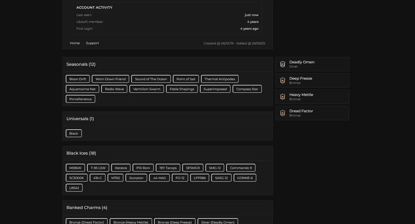
Task: Click the Vermilion Swarm skin tag
Action: [147, 89]
